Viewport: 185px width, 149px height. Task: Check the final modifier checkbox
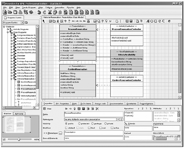tap(89, 128)
